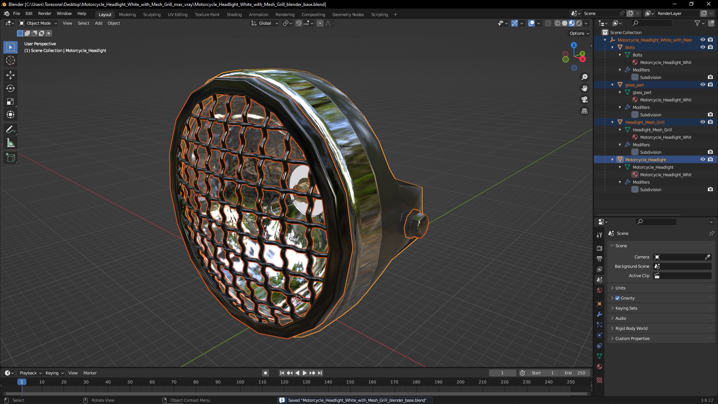This screenshot has height=404, width=718.
Task: Switch perspective/orthographic grid icon
Action: click(584, 111)
